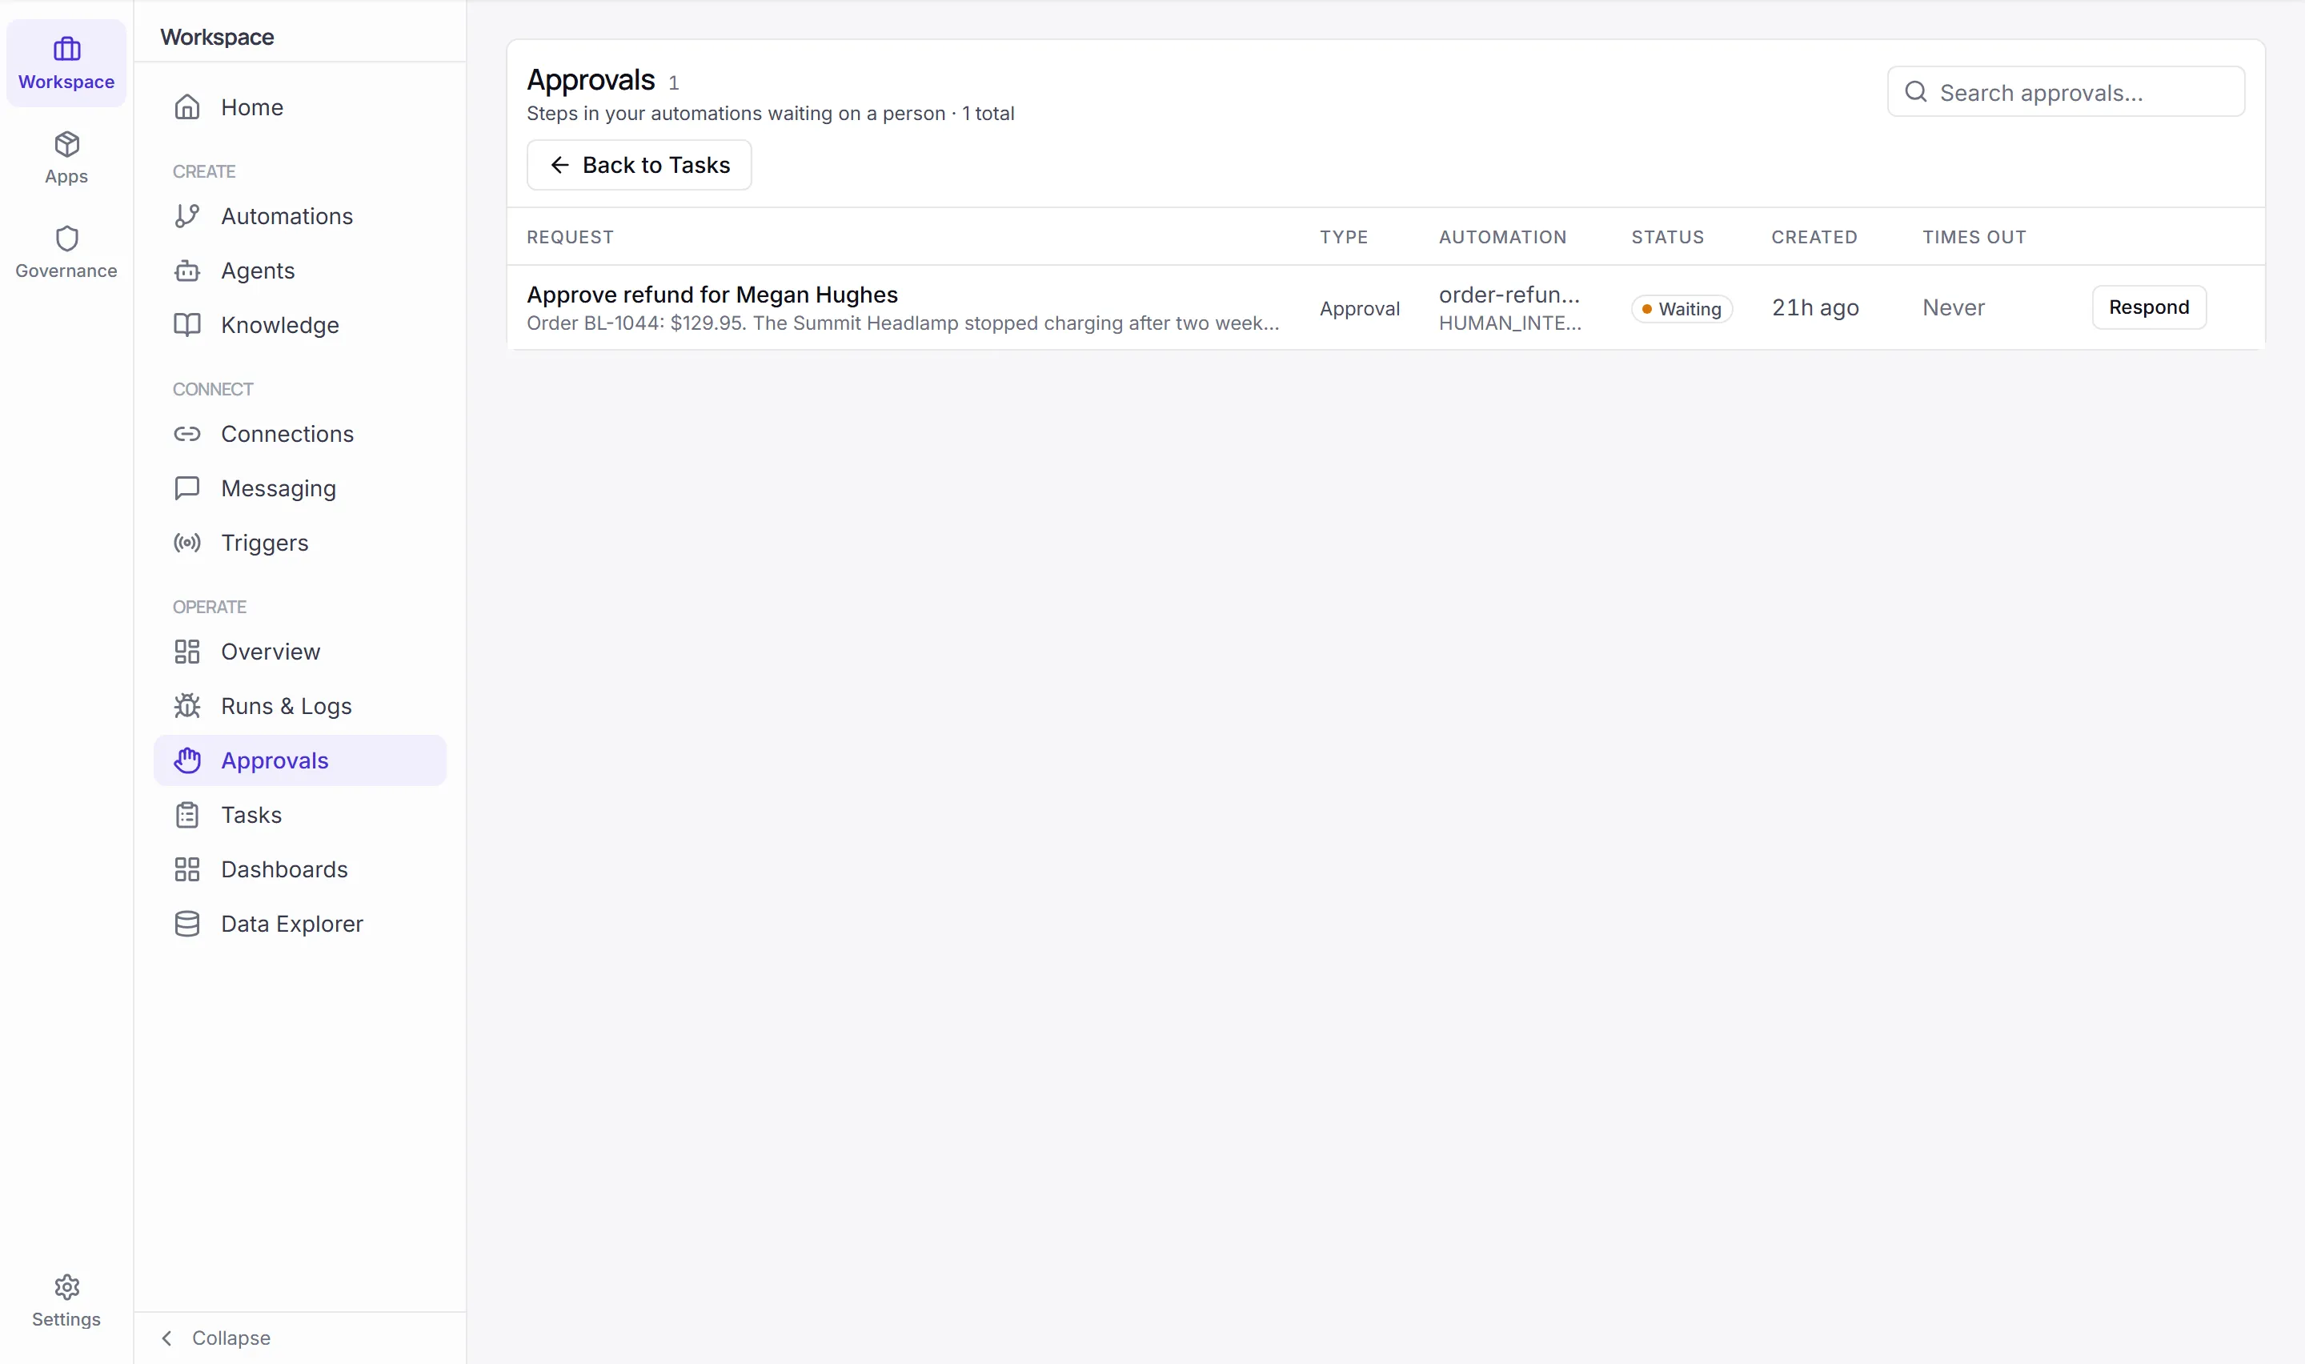The height and width of the screenshot is (1364, 2305).
Task: Open the Governance shield section
Action: click(66, 253)
